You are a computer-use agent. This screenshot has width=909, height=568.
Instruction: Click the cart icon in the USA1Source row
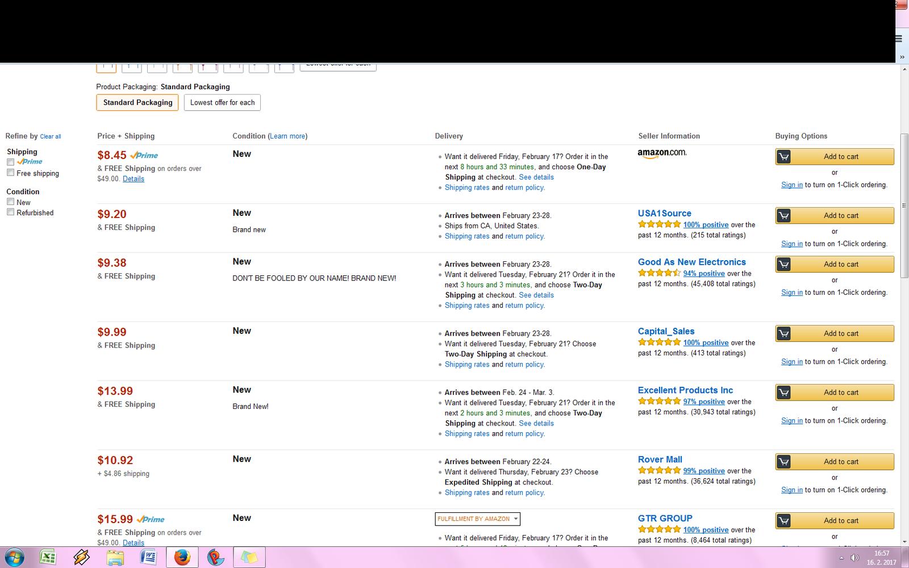[x=783, y=216]
